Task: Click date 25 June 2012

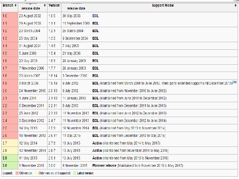Action: pyautogui.click(x=29, y=113)
